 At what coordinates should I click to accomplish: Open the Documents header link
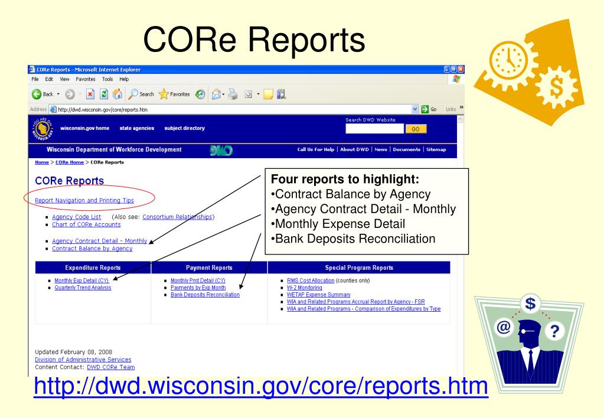(x=406, y=149)
